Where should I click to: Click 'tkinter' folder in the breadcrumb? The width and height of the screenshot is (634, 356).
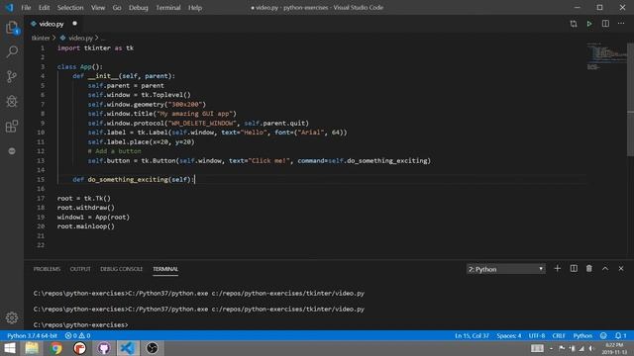coord(41,38)
